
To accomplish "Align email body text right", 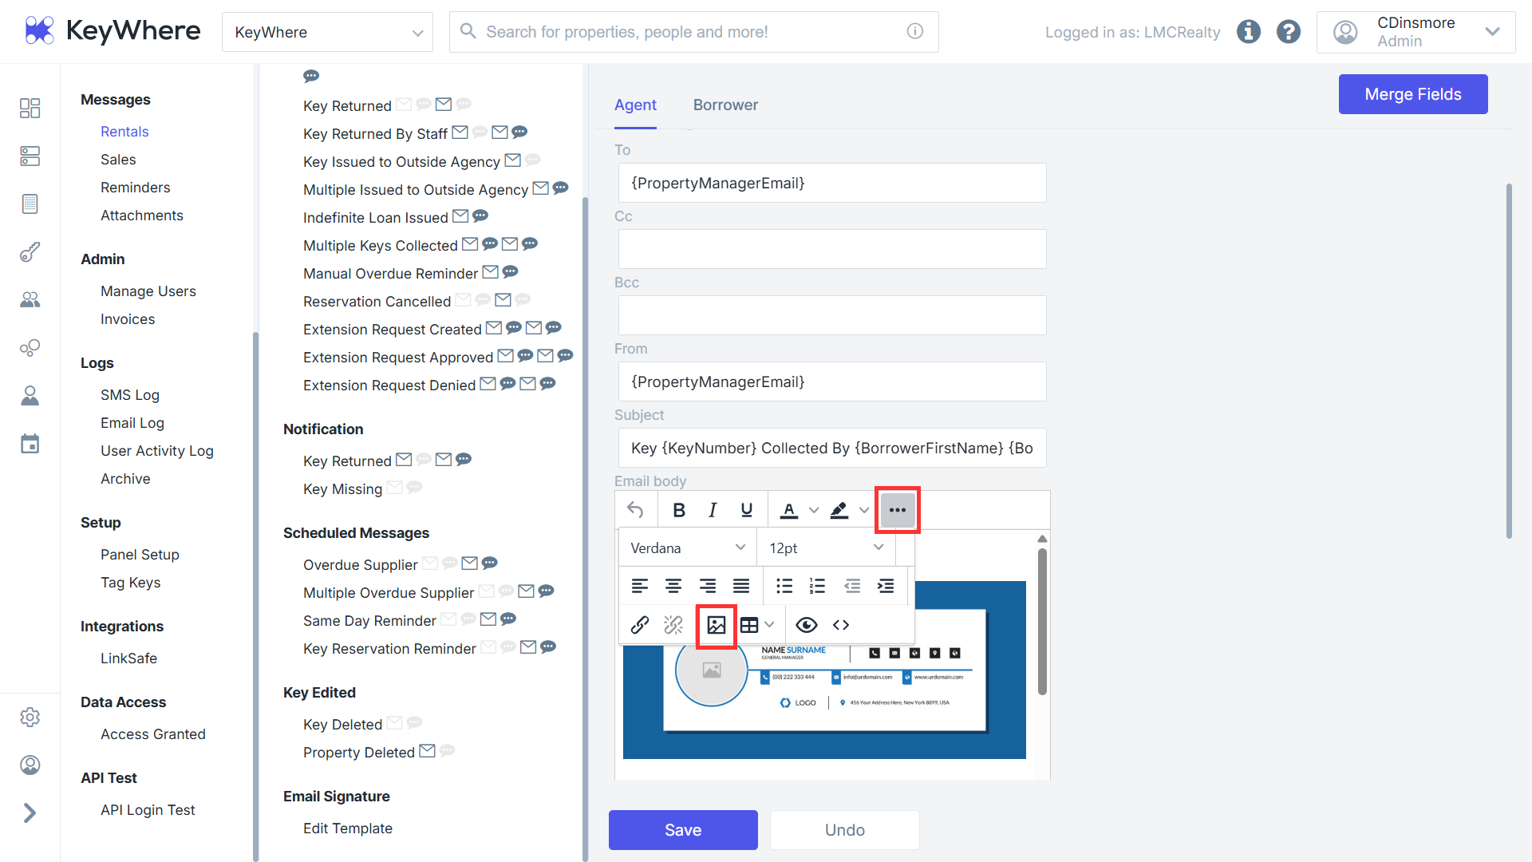I will coord(708,586).
